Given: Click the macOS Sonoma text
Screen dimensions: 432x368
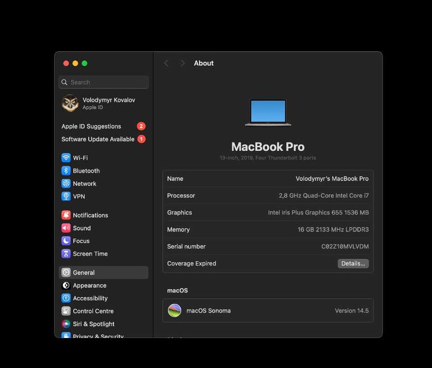Looking at the screenshot, I should [209, 311].
